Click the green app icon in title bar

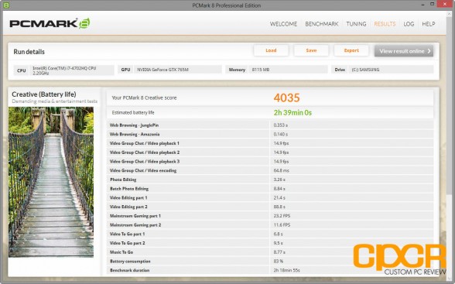pos(6,5)
